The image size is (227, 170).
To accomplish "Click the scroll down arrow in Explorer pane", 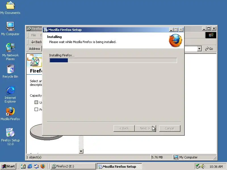I will click(81, 151).
